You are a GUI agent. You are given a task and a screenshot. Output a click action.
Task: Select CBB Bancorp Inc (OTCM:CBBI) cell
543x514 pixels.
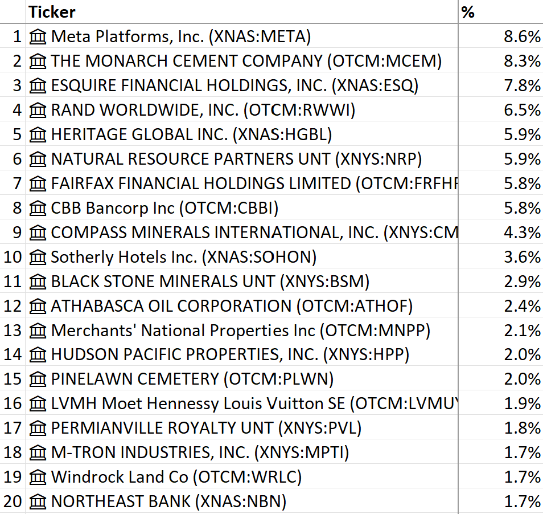point(242,208)
